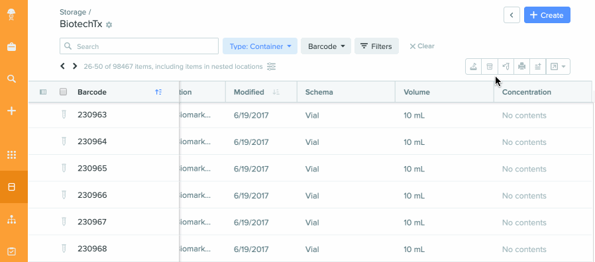Open container barcode 230965

tap(92, 168)
